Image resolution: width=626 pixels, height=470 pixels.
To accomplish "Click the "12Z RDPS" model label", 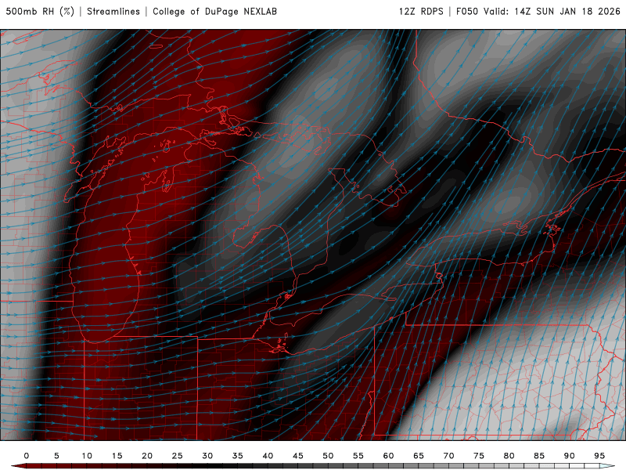I will tap(421, 11).
